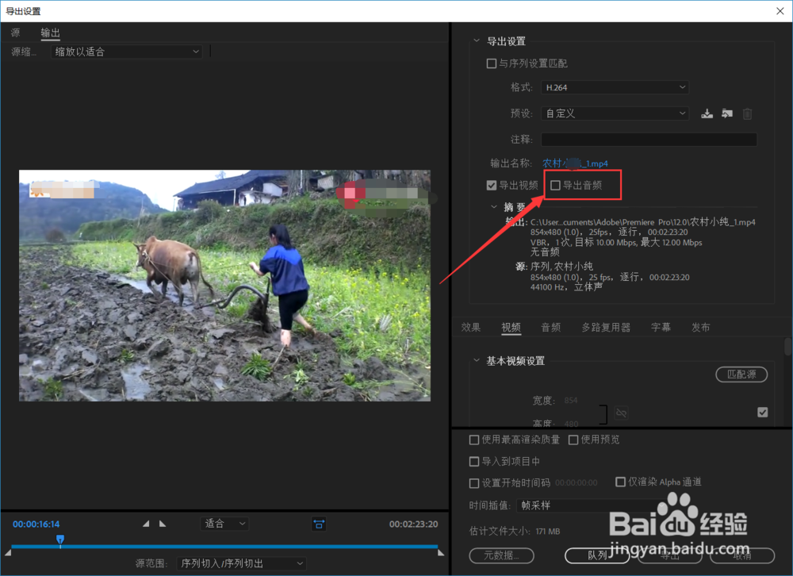Click the 匹配源 button
793x576 pixels.
click(x=741, y=374)
